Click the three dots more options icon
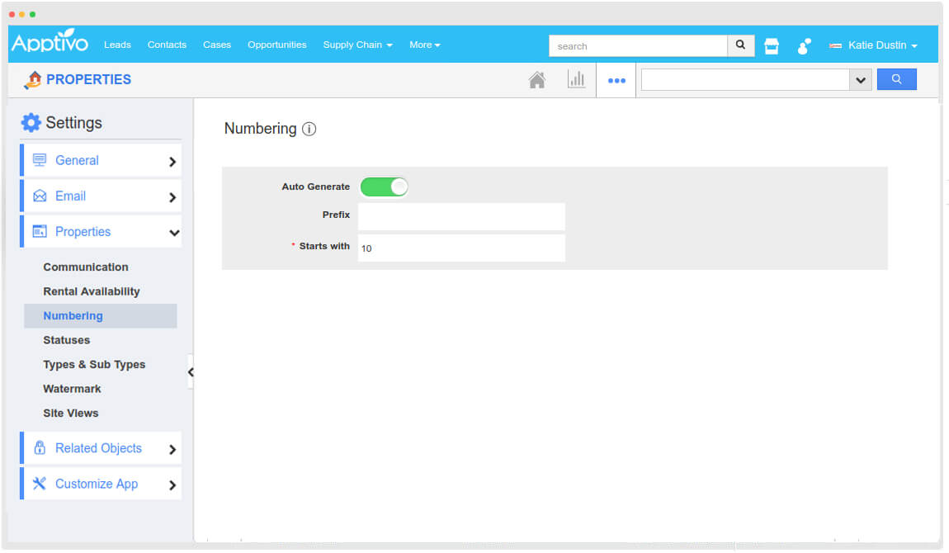Screen dimensions: 949x553 pos(616,81)
